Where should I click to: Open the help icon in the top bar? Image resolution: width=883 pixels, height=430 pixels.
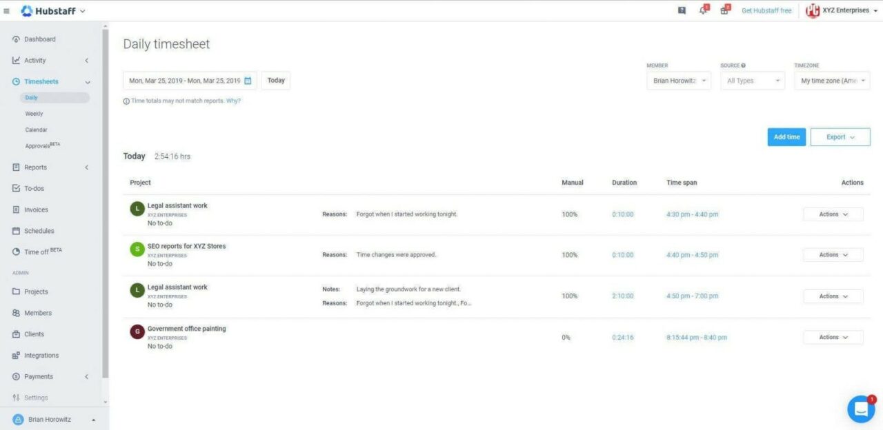point(682,10)
